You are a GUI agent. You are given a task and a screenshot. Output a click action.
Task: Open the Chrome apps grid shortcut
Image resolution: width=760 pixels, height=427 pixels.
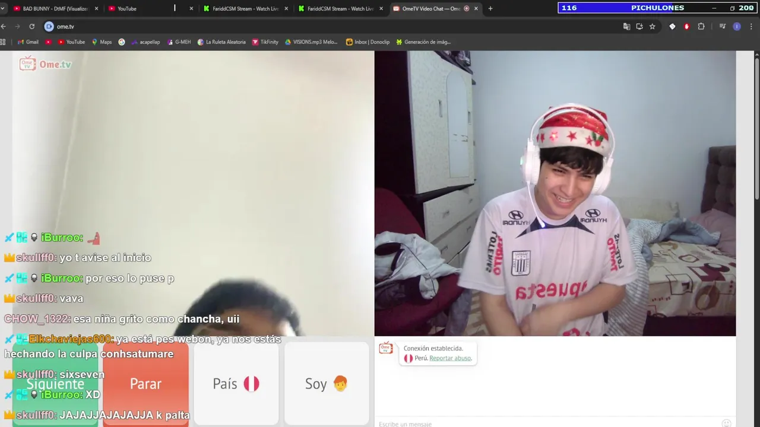[3, 42]
